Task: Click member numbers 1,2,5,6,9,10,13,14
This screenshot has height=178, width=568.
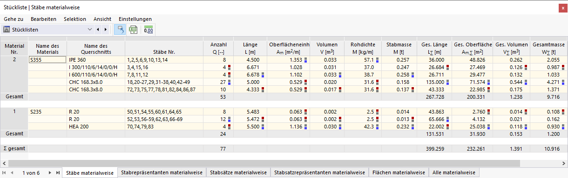Action: (x=164, y=60)
